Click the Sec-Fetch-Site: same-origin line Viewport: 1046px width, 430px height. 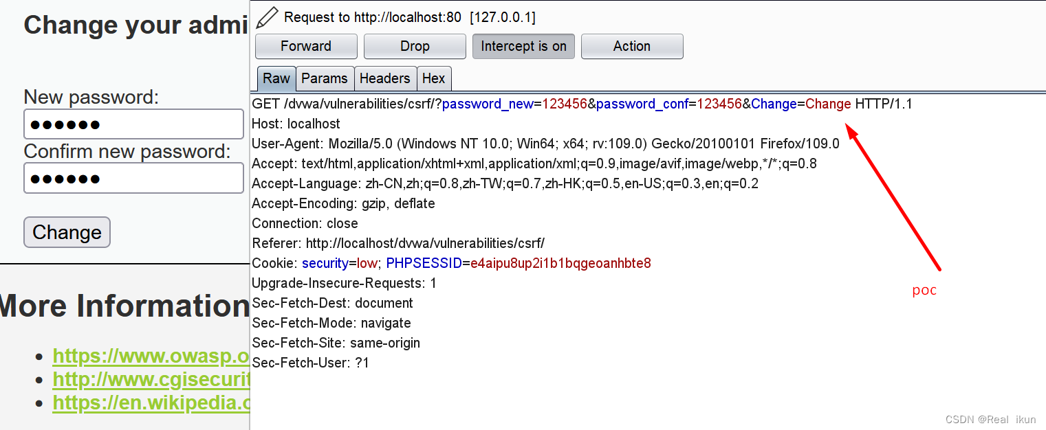coord(336,343)
